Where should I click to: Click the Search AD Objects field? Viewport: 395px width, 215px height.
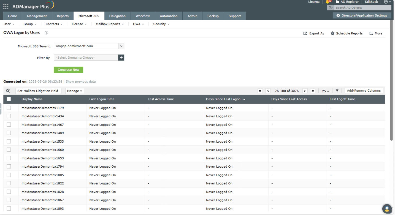coord(362,8)
